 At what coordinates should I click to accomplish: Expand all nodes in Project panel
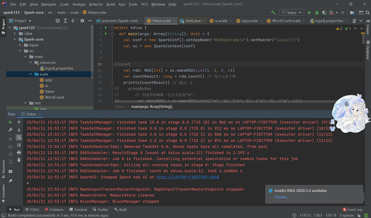(65, 21)
